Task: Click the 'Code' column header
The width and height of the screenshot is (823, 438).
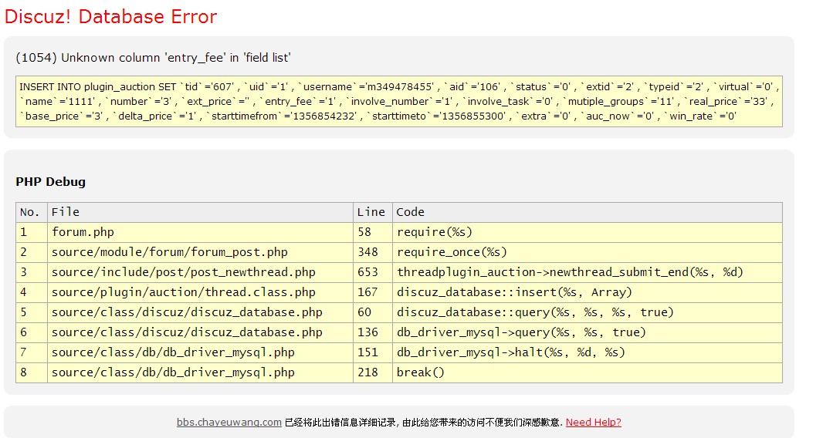Action: click(588, 212)
